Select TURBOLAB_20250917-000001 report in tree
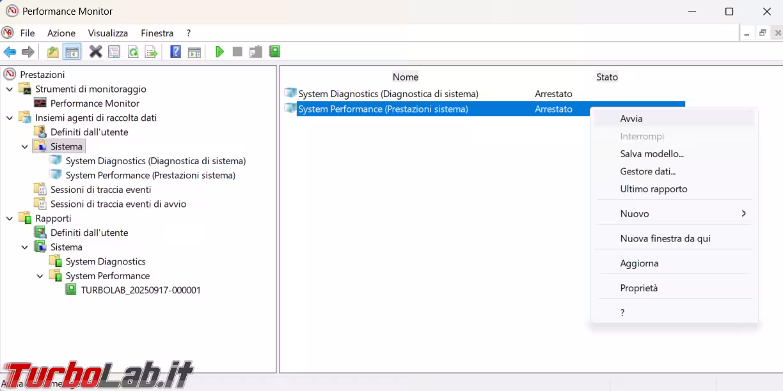Screen dimensions: 783x391 coord(140,290)
